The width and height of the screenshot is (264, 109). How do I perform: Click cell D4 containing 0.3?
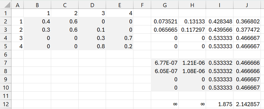(x=92, y=38)
